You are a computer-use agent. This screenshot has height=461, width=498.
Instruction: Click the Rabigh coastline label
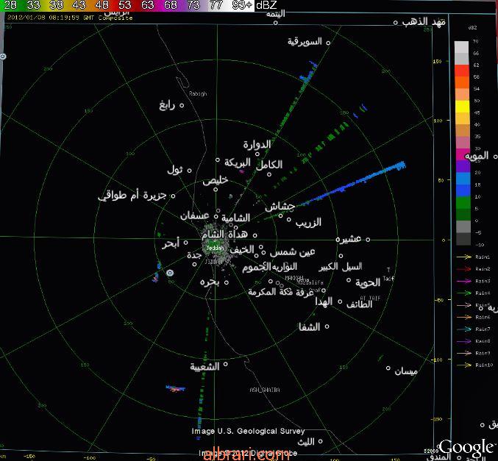198,93
